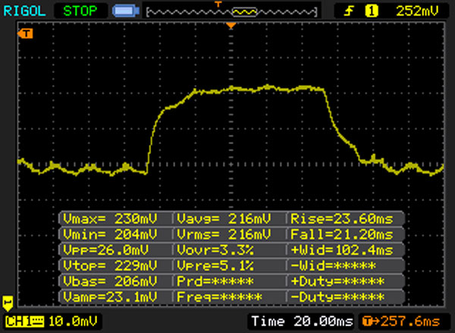Viewport: 455px width, 333px height.
Task: Click the rising edge trigger icon
Action: 349,11
